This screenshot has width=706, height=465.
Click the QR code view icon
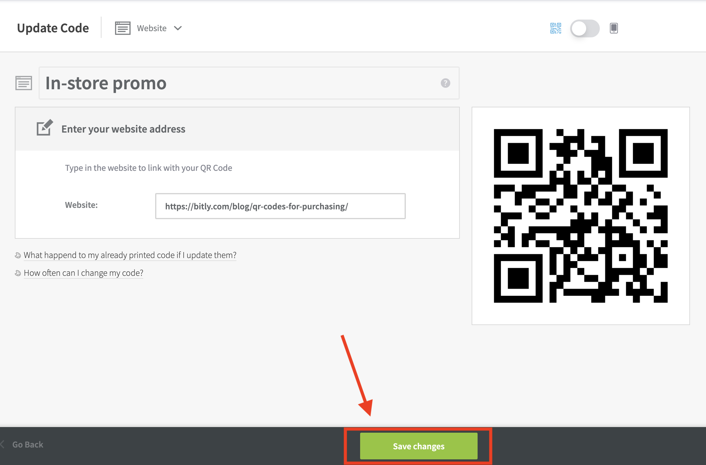556,28
